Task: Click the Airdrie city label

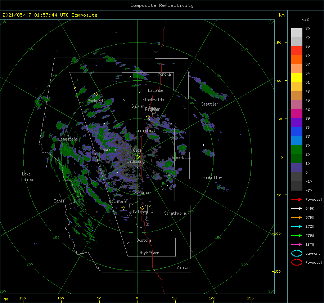Action: click(142, 192)
